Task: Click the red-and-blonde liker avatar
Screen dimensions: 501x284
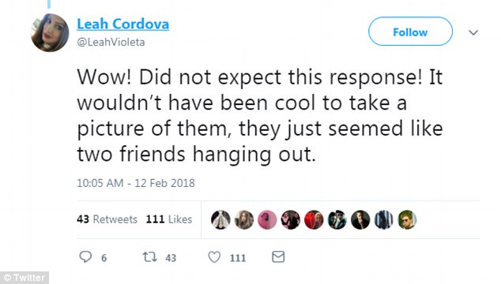Action: (x=314, y=220)
